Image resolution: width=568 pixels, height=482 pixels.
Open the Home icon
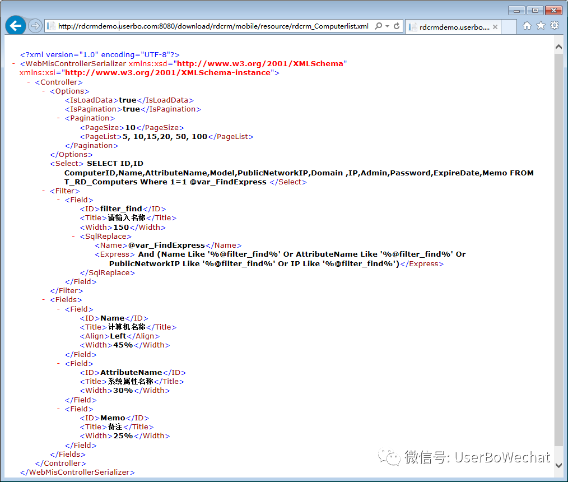(x=527, y=25)
